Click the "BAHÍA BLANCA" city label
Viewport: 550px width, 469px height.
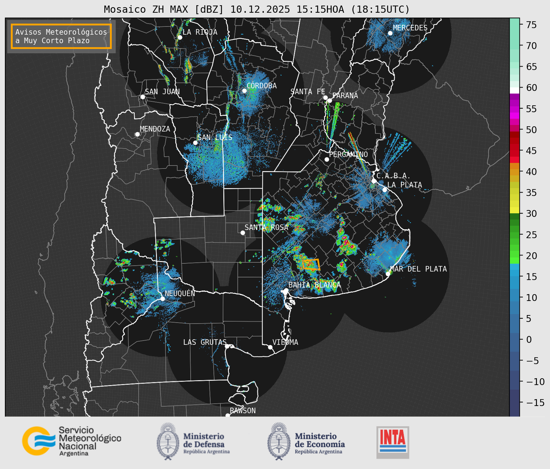coord(315,285)
